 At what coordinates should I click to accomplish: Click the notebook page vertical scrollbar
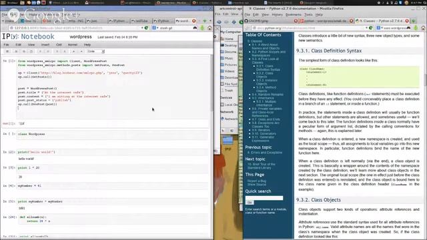211,83
